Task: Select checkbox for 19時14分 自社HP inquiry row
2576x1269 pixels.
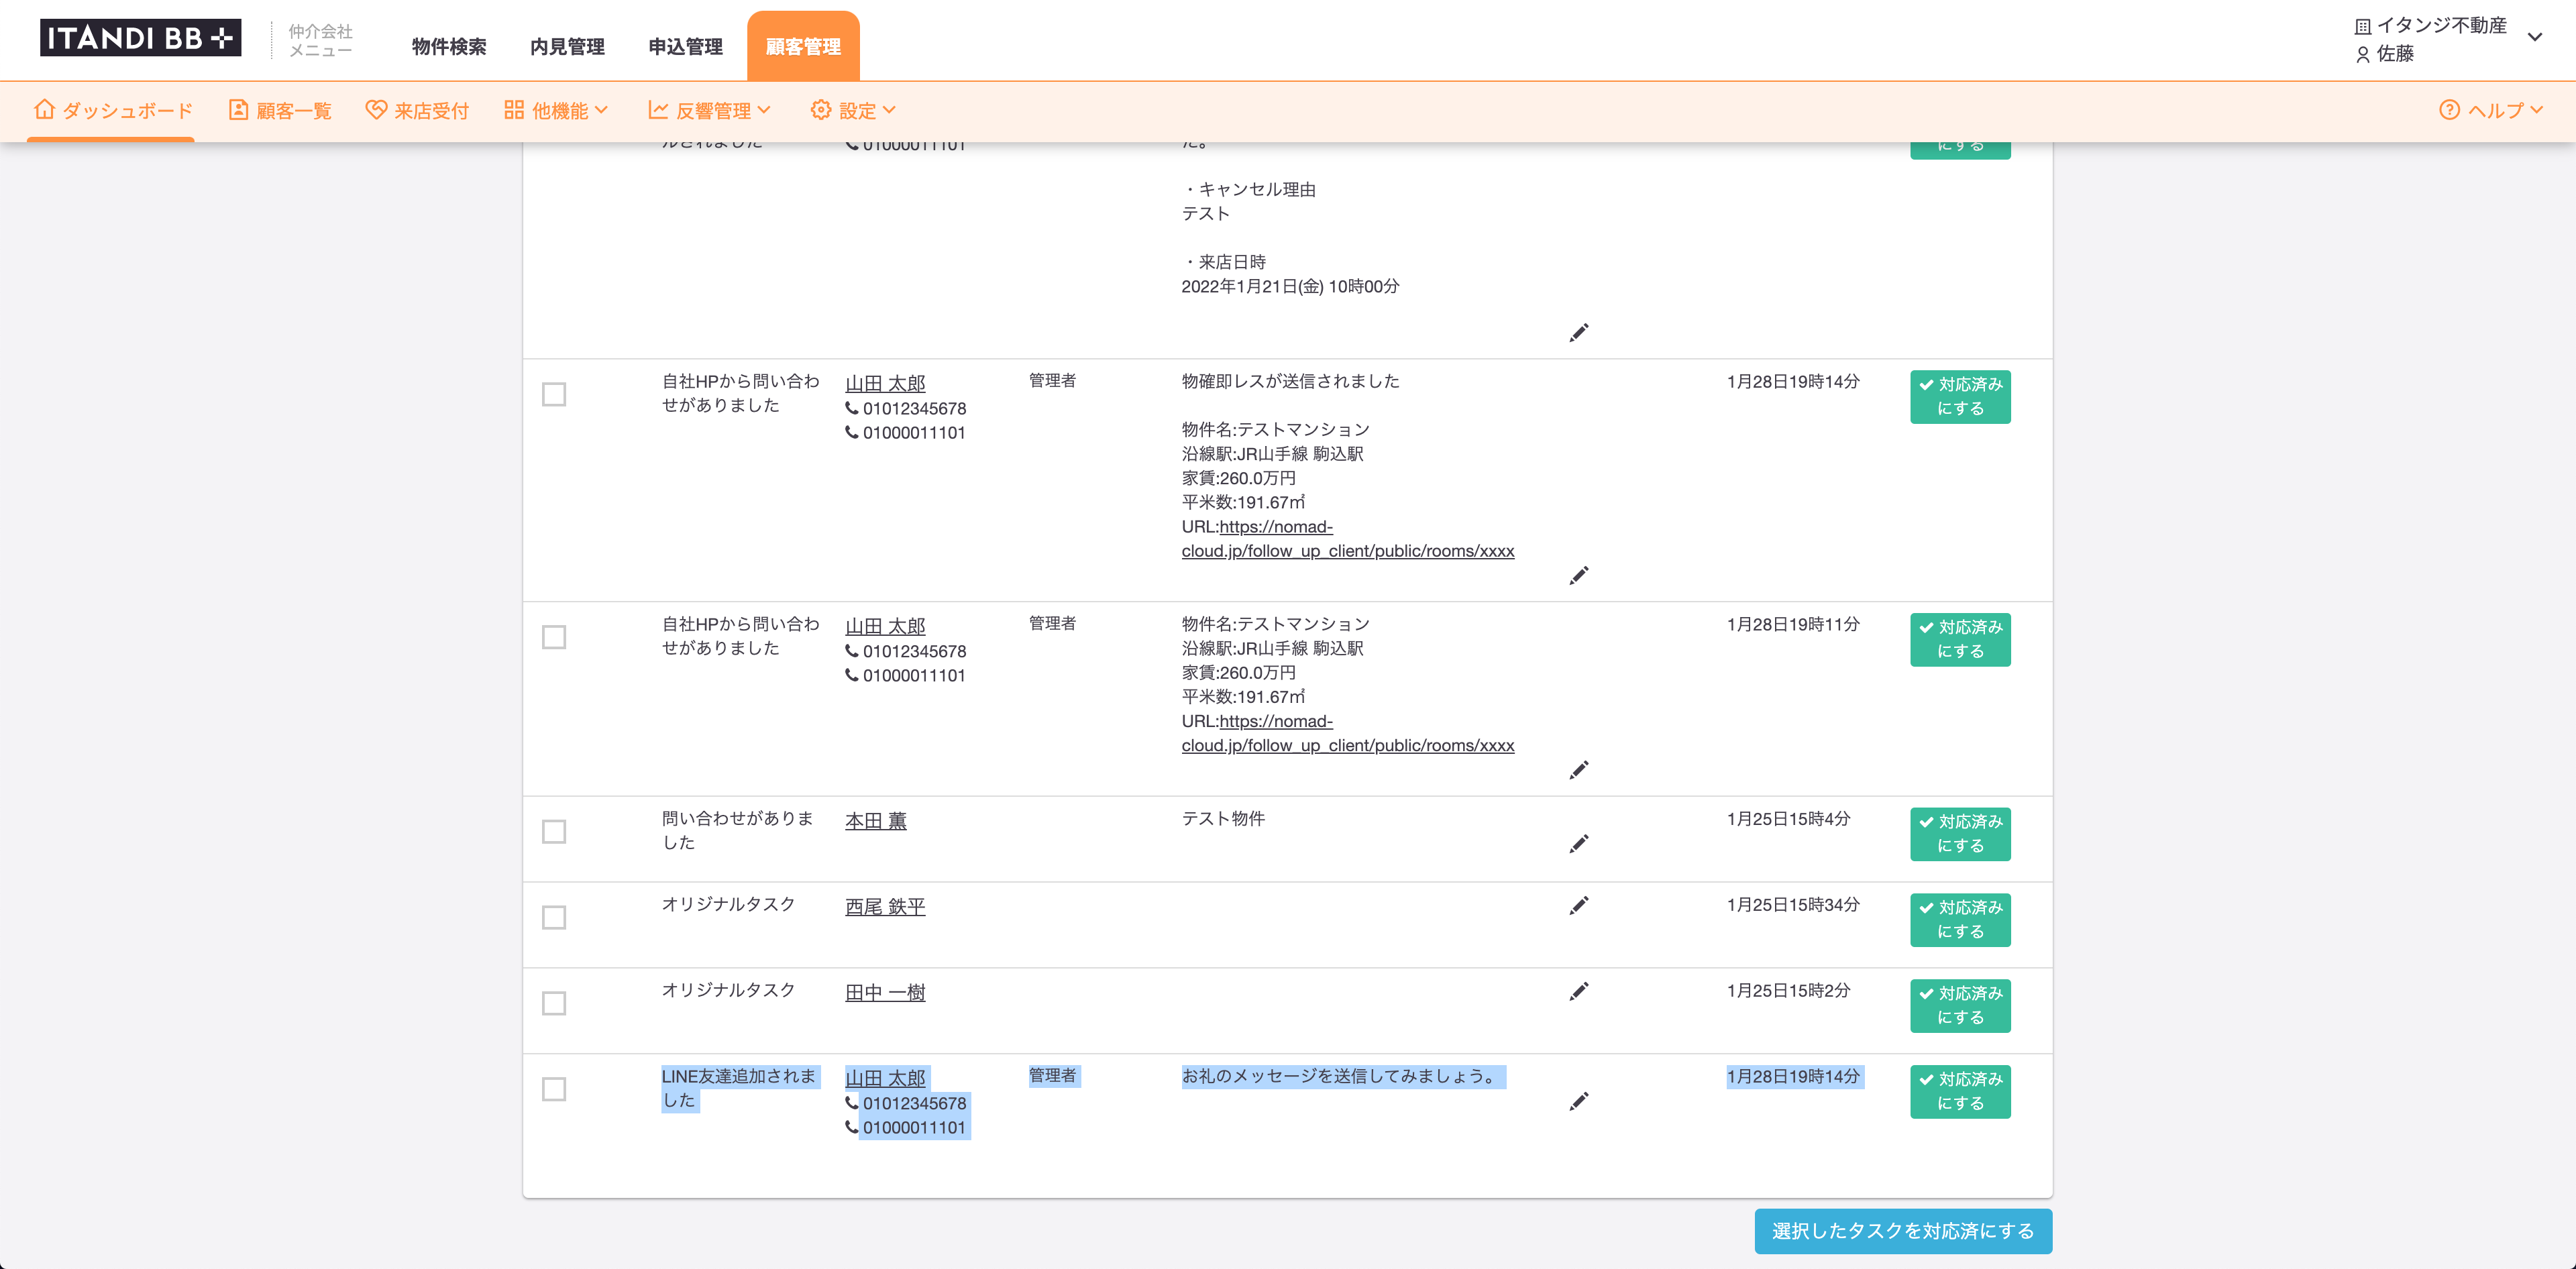Action: (554, 394)
